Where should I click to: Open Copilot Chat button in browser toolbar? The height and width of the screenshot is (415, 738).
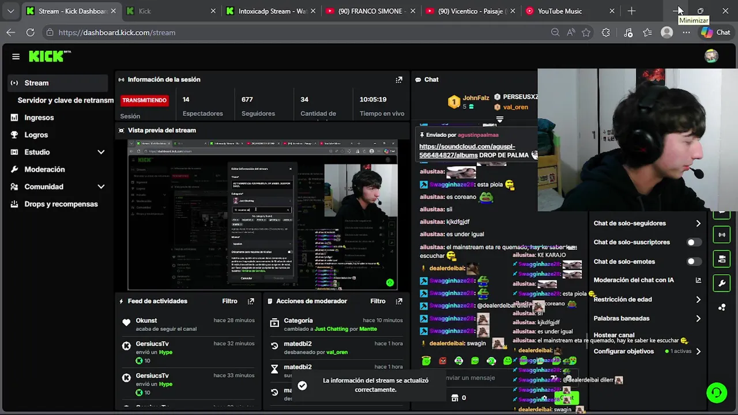point(716,32)
